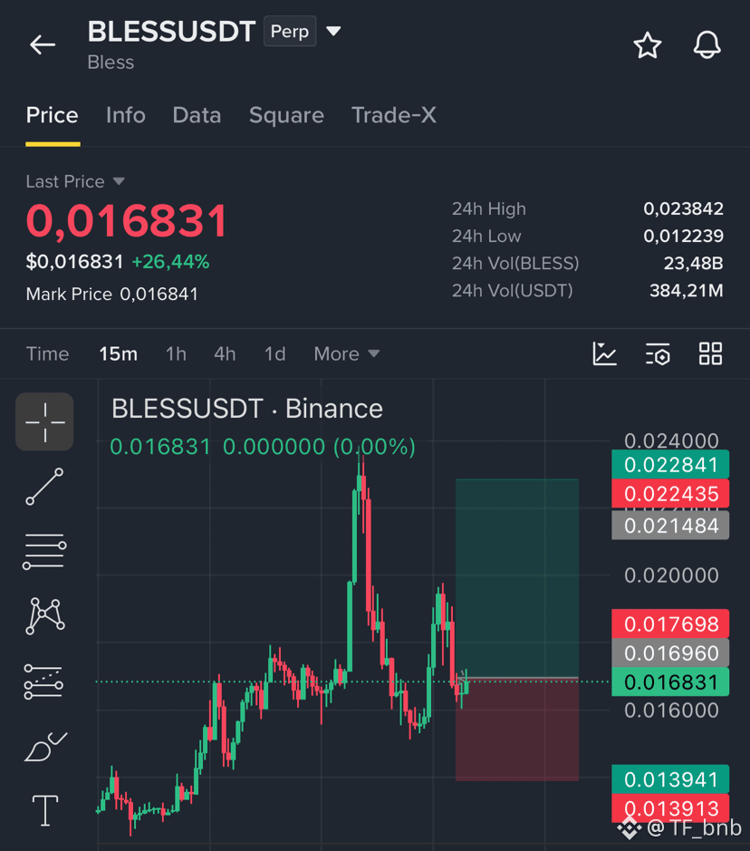
Task: Click the +26,44% change figure
Action: pyautogui.click(x=170, y=262)
